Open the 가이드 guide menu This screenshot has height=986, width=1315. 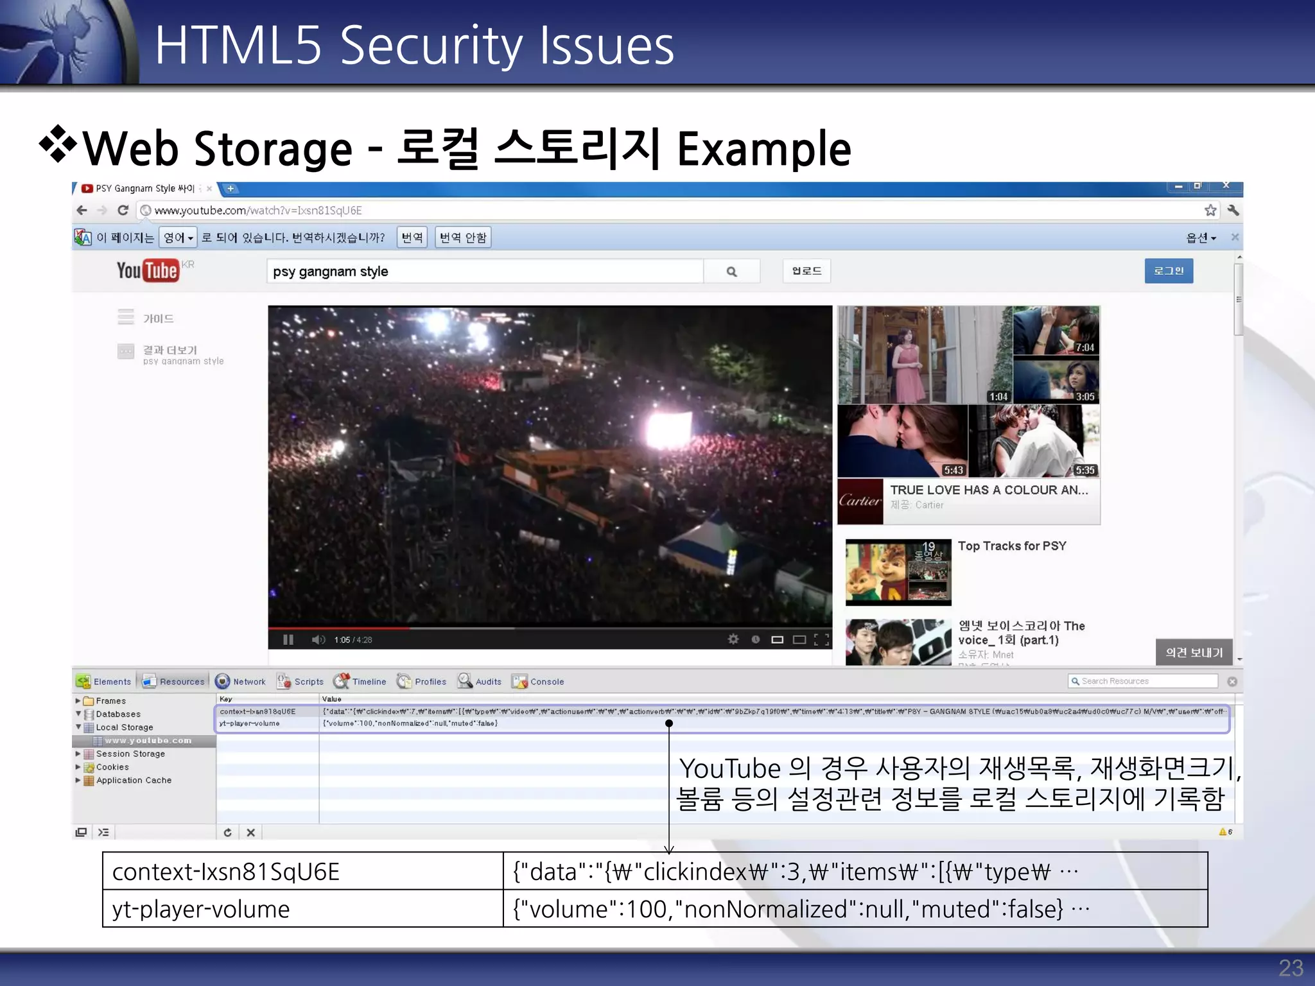pos(146,318)
